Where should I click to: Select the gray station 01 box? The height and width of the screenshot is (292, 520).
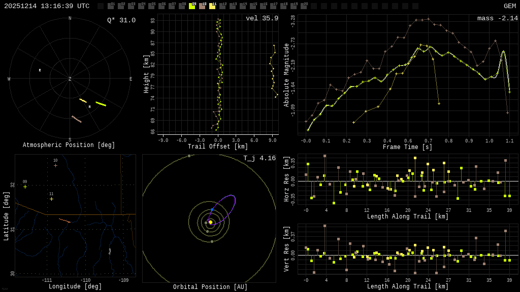tap(111, 6)
